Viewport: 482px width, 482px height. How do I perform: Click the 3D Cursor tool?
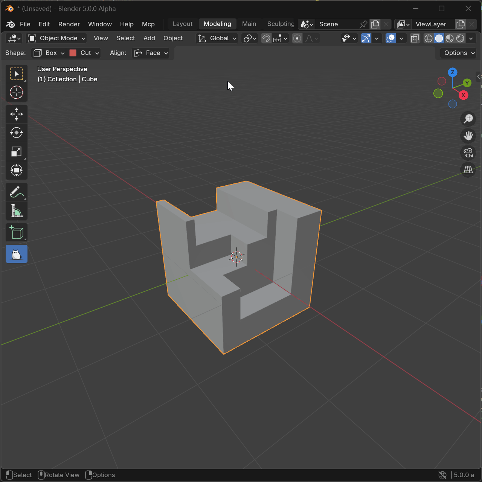coord(17,93)
